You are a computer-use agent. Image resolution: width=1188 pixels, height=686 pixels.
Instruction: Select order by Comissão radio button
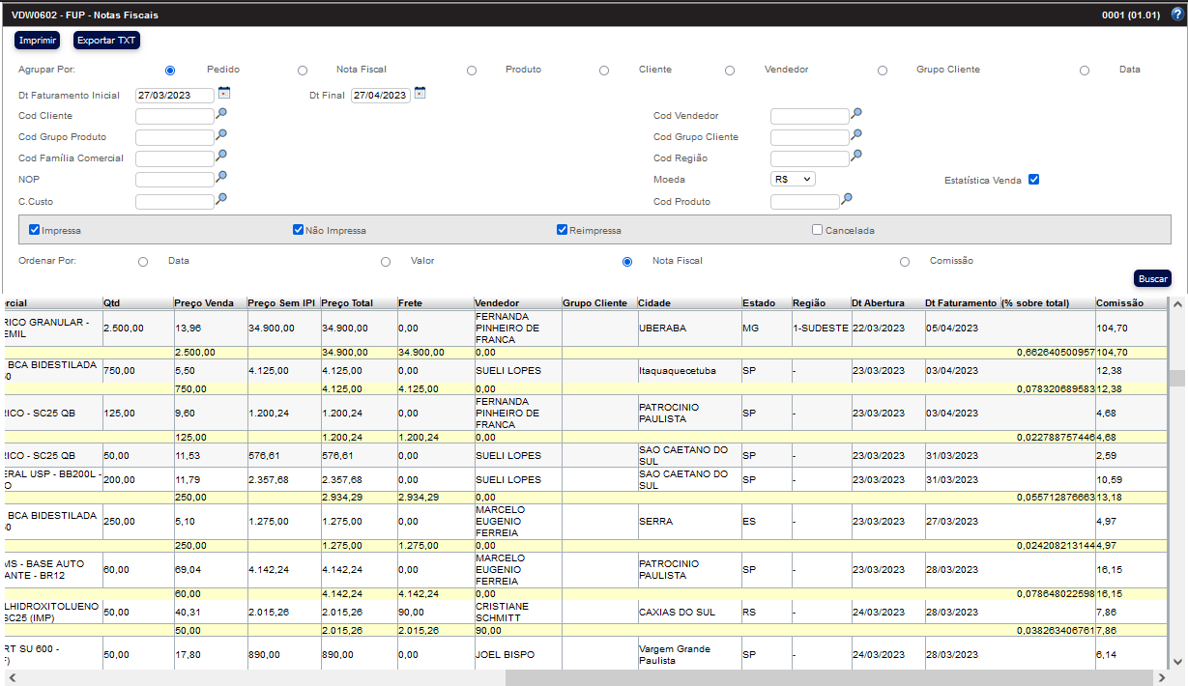click(905, 262)
